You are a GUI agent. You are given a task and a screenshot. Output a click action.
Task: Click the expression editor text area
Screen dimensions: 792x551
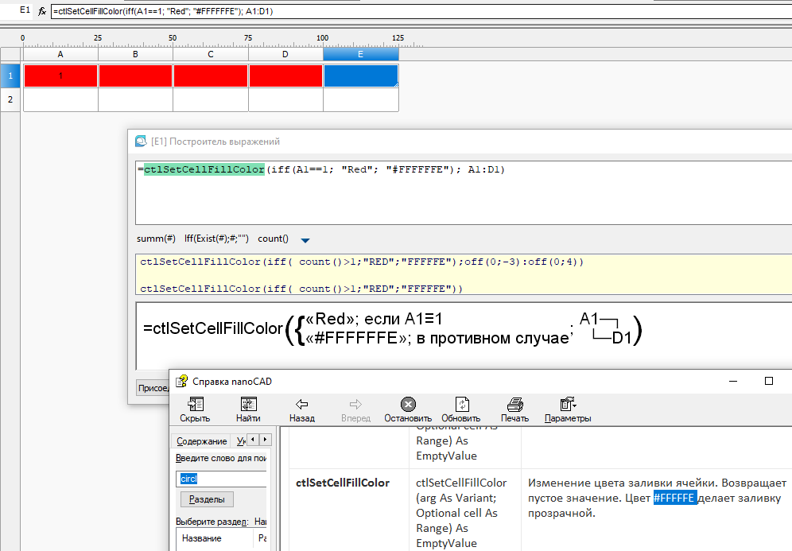[x=464, y=193]
